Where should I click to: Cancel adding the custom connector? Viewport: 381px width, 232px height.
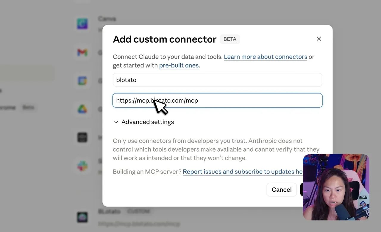coord(282,190)
